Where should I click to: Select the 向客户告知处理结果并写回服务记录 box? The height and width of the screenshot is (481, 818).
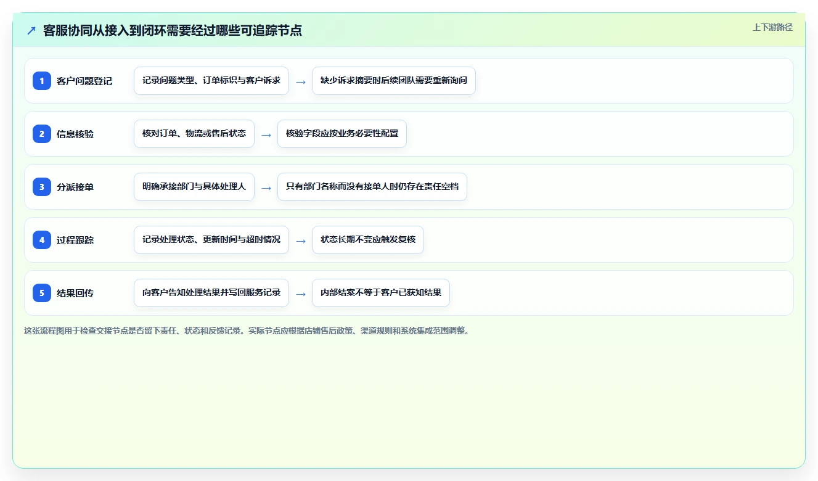point(211,293)
